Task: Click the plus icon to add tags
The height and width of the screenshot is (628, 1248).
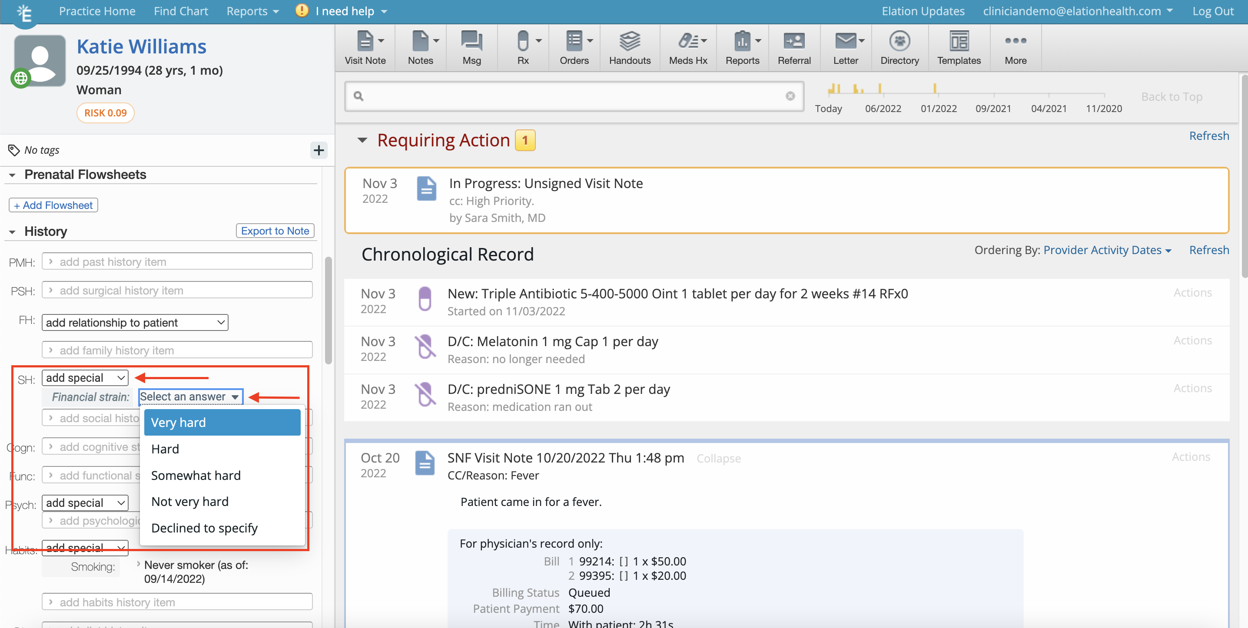Action: point(318,150)
